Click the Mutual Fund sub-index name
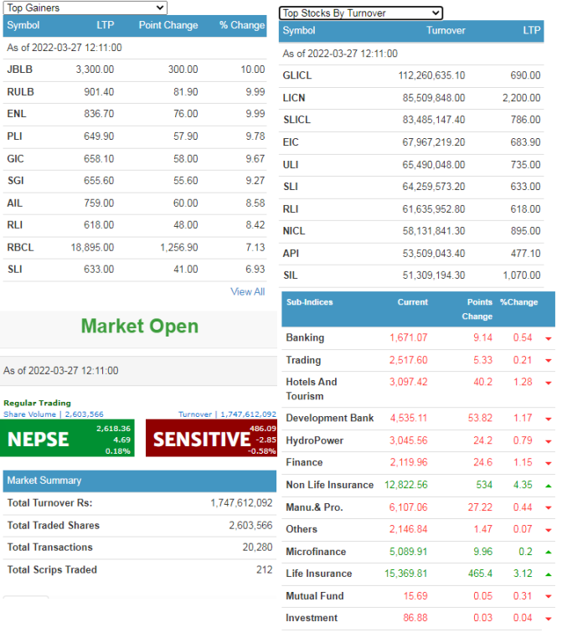This screenshot has height=643, width=562. click(x=315, y=596)
